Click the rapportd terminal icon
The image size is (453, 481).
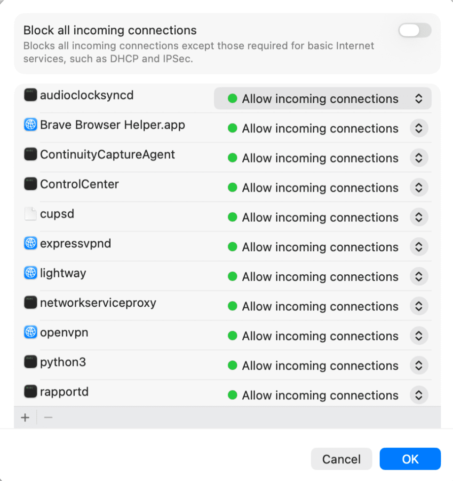[x=31, y=391]
